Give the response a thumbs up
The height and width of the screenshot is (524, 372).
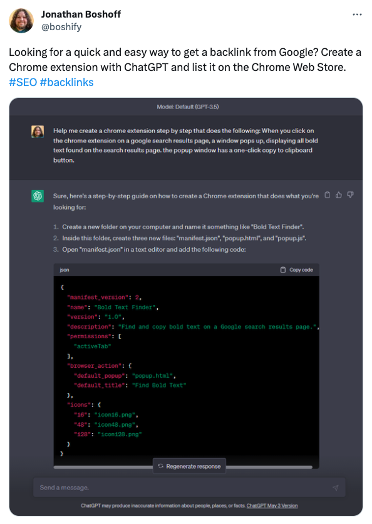pos(339,195)
